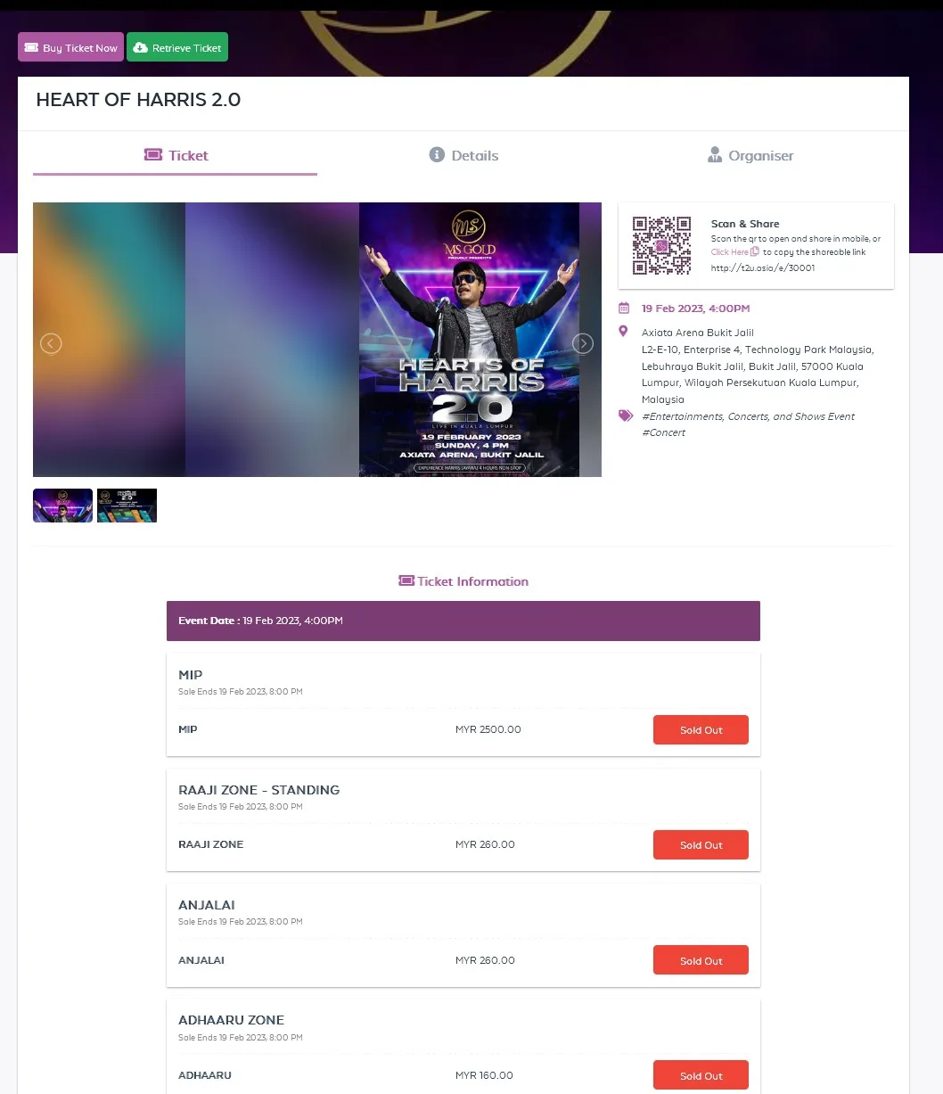
Task: Select first poster thumbnail
Action: tap(62, 506)
